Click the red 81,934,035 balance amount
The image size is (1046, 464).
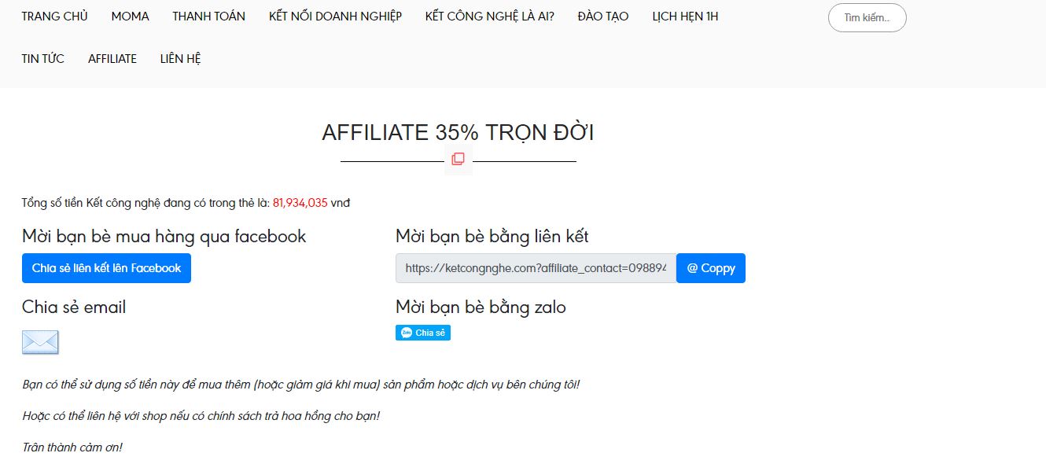[x=300, y=203]
